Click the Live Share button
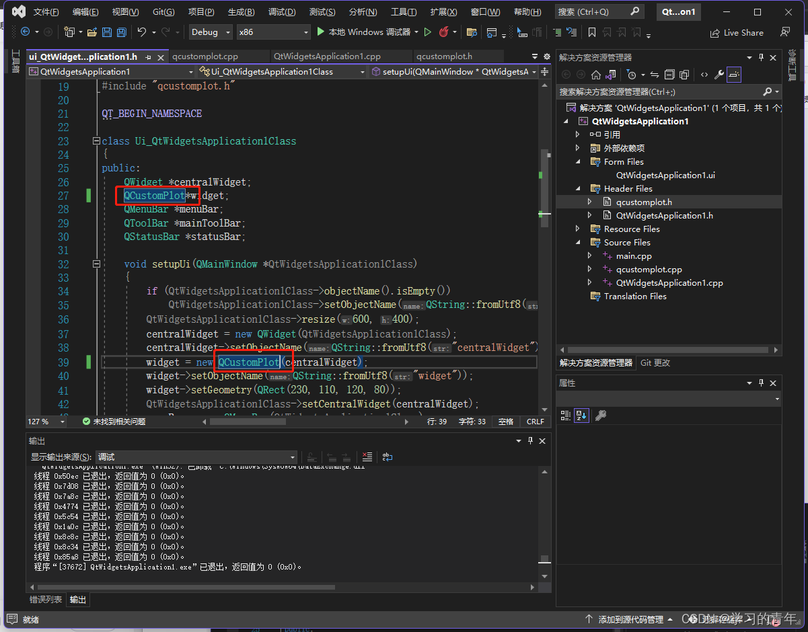 click(737, 32)
